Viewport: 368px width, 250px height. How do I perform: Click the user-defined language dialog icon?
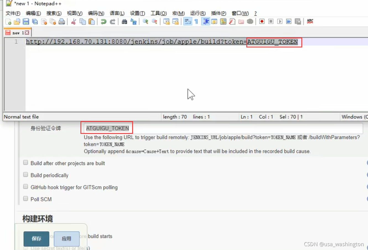tap(214, 22)
